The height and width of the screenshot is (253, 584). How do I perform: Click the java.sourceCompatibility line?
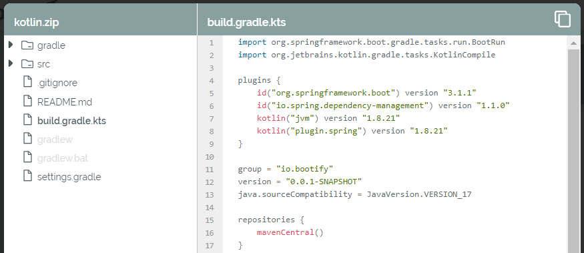click(x=354, y=194)
